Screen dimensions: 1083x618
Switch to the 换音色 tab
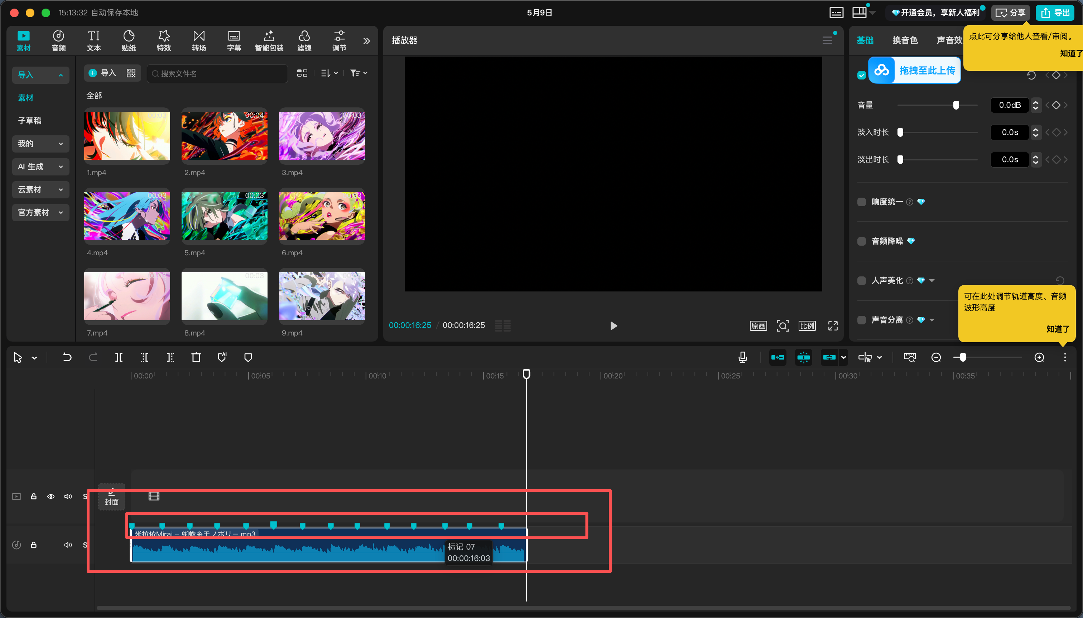pos(905,40)
